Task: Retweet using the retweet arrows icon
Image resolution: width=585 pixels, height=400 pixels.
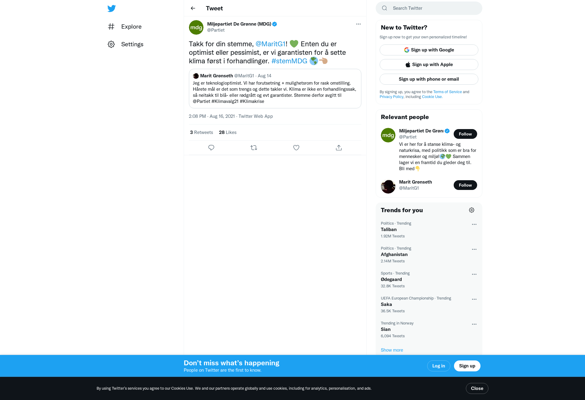Action: point(254,148)
